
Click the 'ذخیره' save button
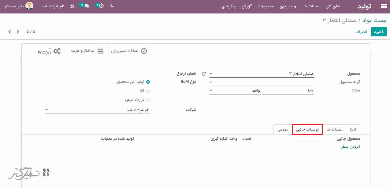379,32
